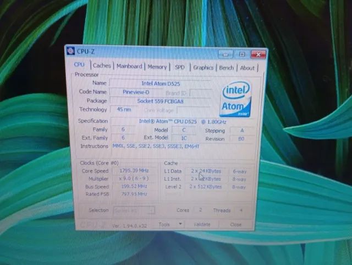Viewport: 352px width, 265px height.
Task: Click the Technology value 45 nm
Action: (124, 110)
